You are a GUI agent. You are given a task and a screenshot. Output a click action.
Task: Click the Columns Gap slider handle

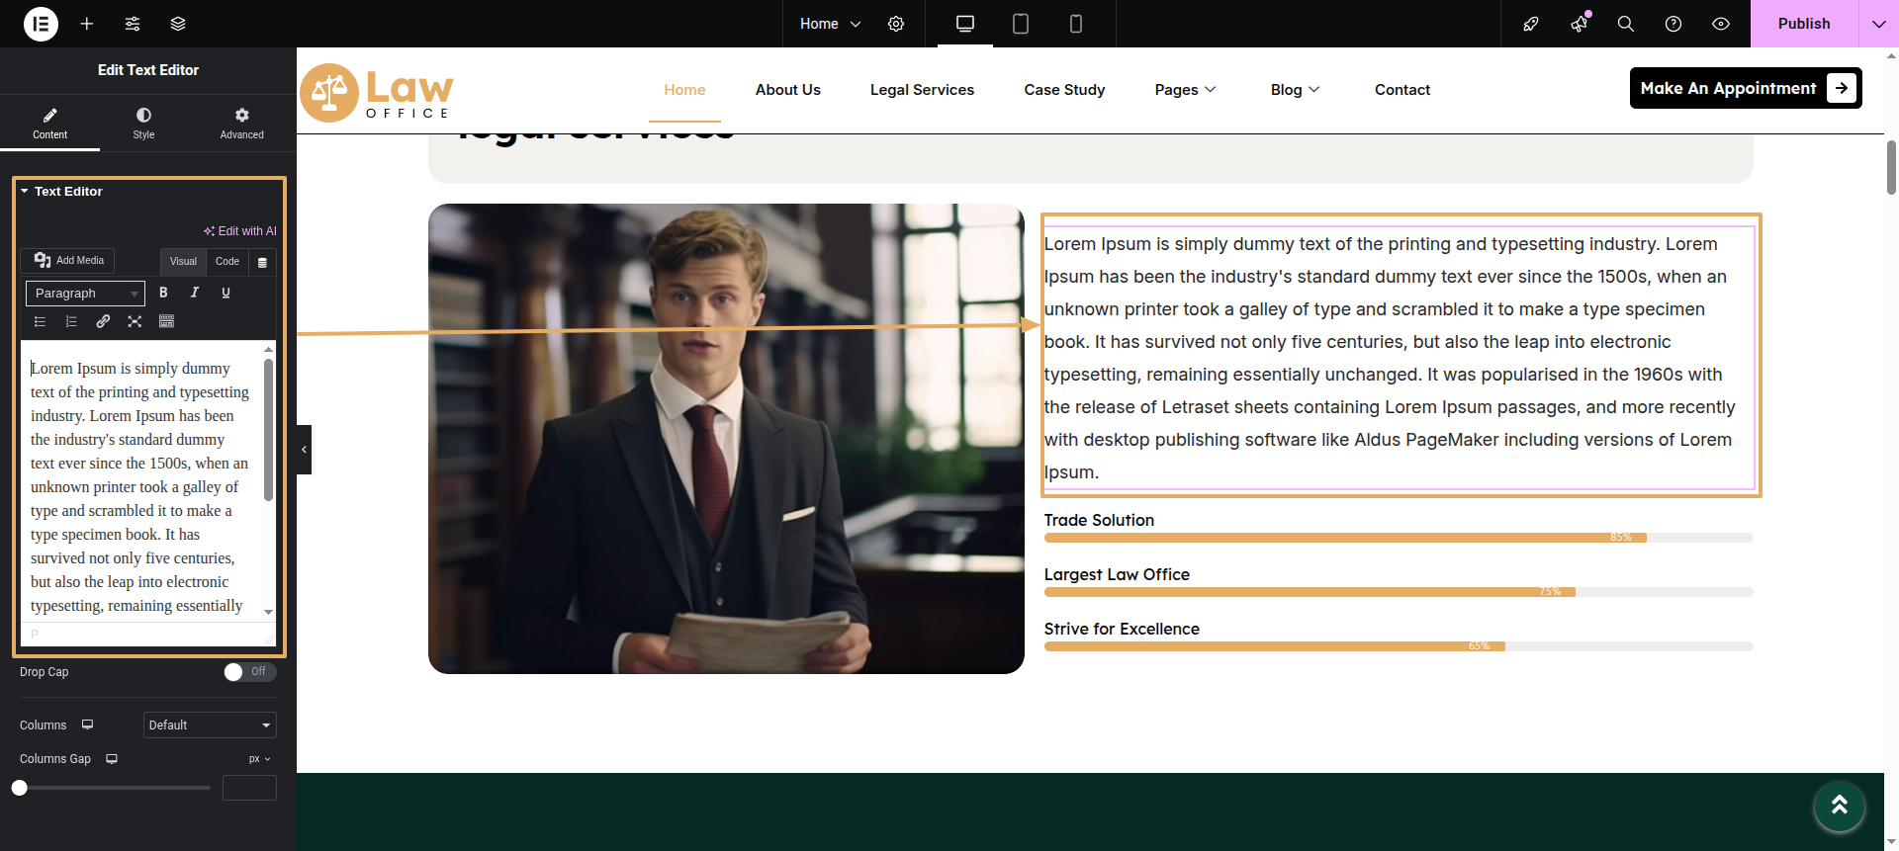click(20, 788)
